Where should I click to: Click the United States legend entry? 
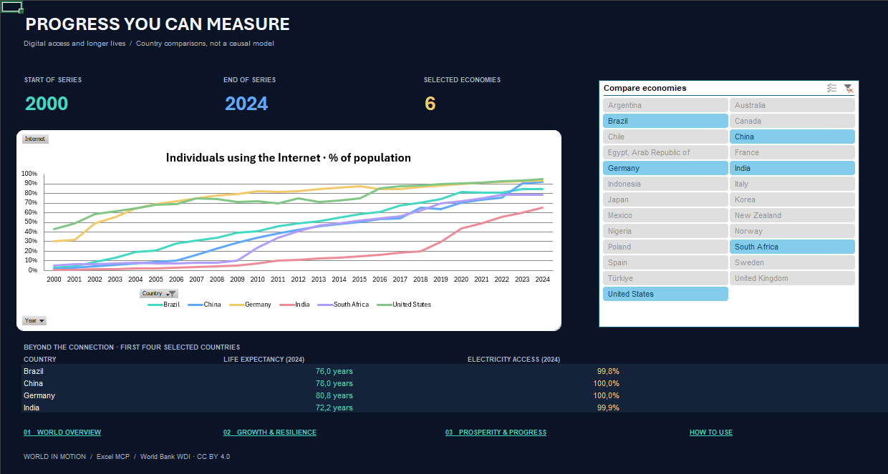tap(403, 305)
